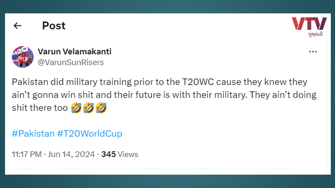Go back using the left arrow icon
This screenshot has height=188, width=335.
coord(18,26)
